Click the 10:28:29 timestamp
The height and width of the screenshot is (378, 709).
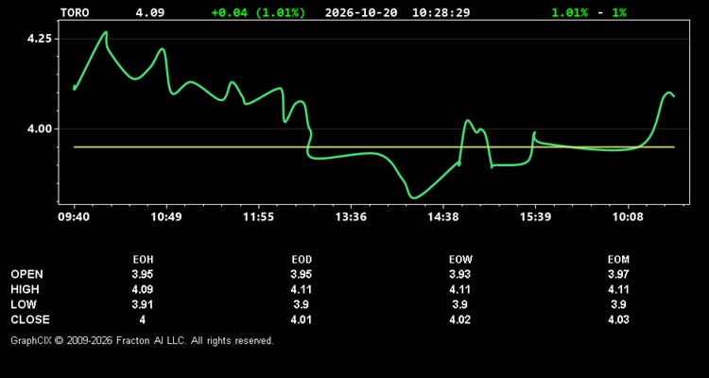(441, 12)
